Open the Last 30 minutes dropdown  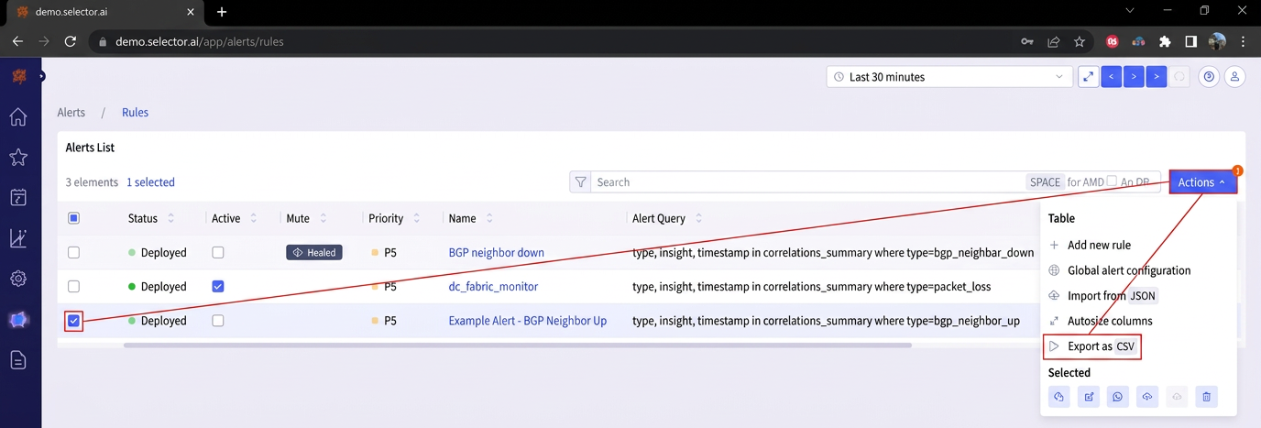pyautogui.click(x=949, y=77)
